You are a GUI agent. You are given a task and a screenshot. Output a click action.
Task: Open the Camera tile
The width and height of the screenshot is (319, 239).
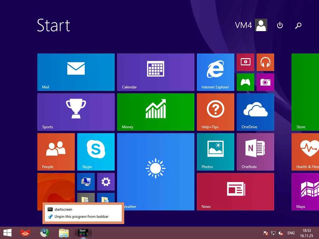(x=265, y=82)
